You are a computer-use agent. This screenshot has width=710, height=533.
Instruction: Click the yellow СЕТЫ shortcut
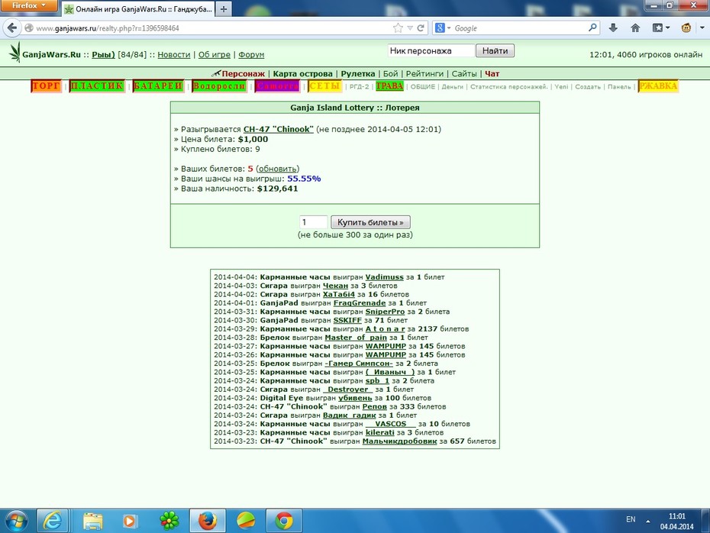[x=324, y=86]
